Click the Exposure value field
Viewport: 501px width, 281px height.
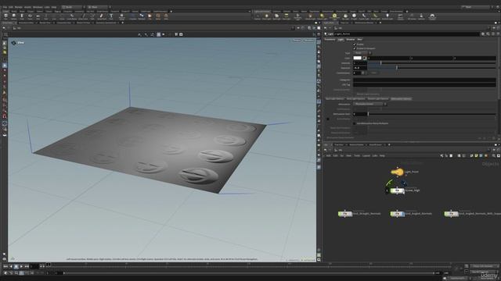click(360, 68)
